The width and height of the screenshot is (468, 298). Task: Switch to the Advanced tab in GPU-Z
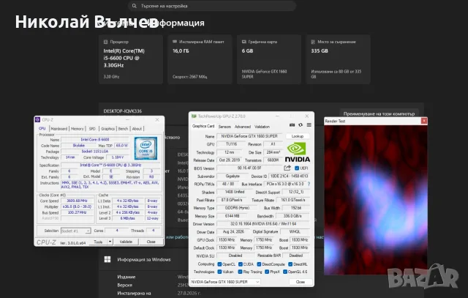(x=243, y=127)
